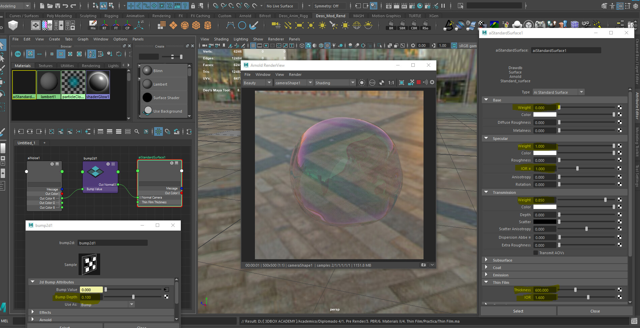The height and width of the screenshot is (328, 640).
Task: Click the region render crop icon in RenderView
Action: (401, 82)
